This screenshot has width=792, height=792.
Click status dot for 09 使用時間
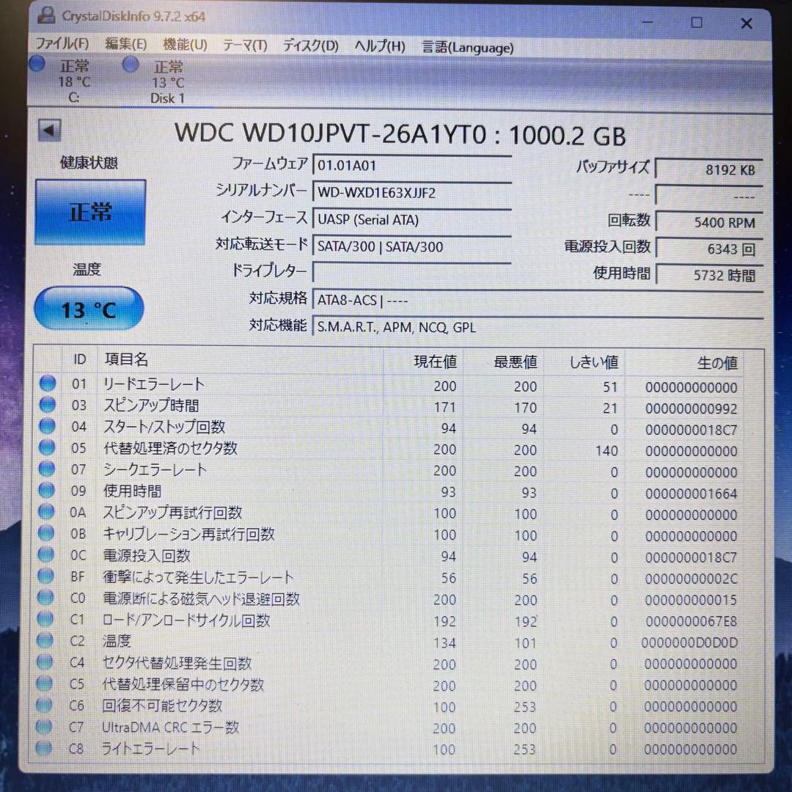46,490
